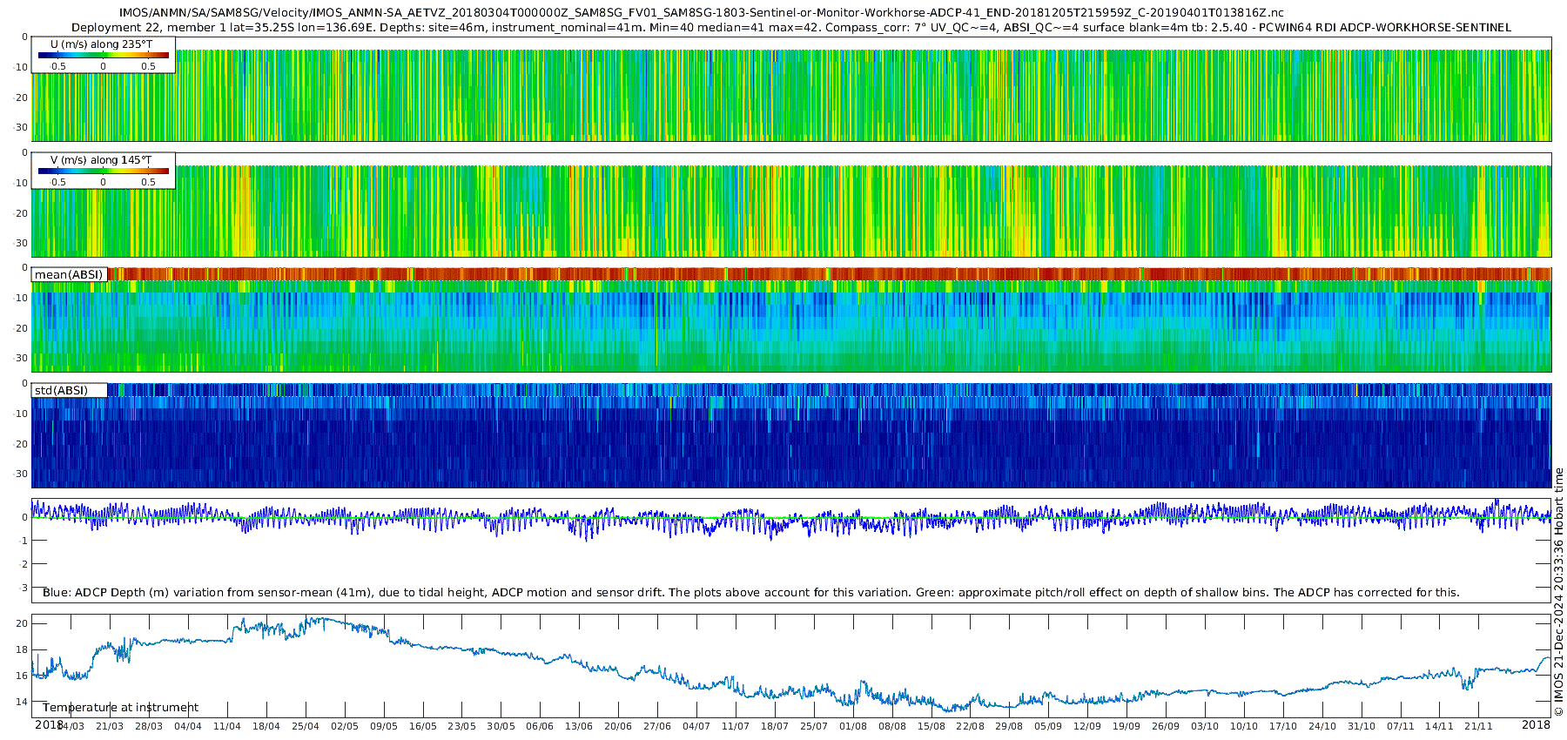Click the 29/08 date on the time axis
This screenshot has width=1567, height=740.
tap(1009, 726)
